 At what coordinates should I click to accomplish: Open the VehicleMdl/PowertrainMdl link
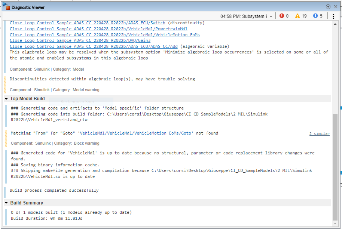(98, 29)
